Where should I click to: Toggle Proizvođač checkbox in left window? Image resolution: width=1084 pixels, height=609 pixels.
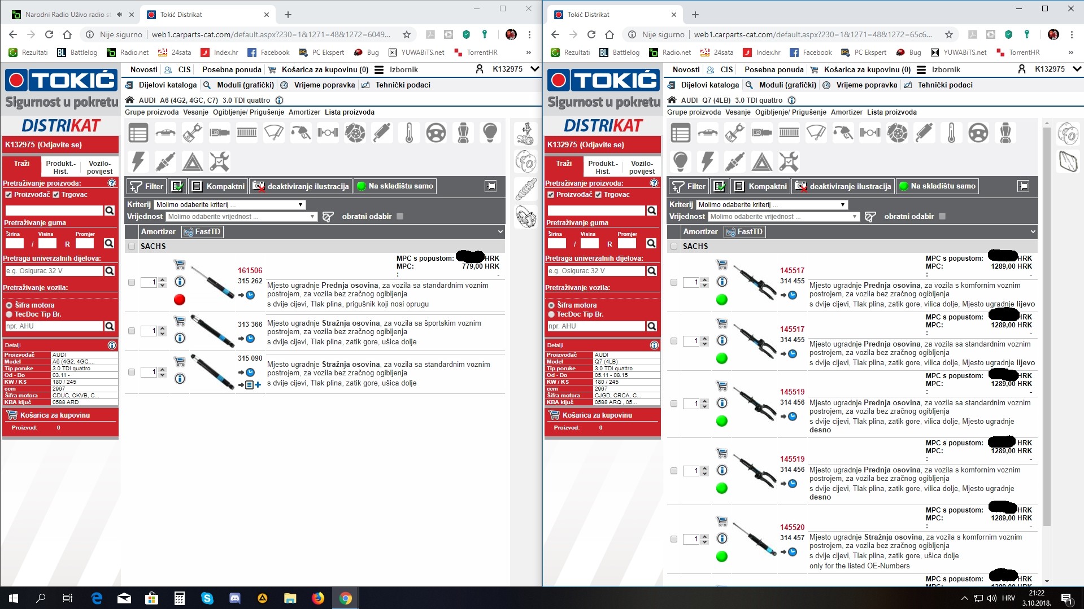click(8, 195)
